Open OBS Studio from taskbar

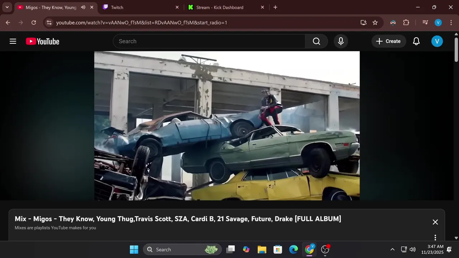click(325, 249)
